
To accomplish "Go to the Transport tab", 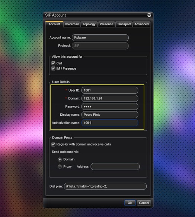I will pos(124,24).
